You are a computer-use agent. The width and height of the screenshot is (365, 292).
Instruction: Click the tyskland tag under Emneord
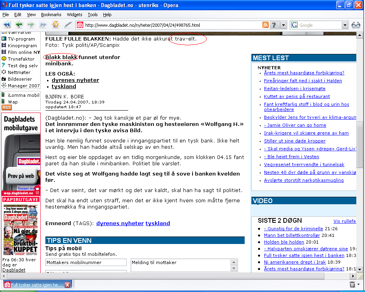tap(157, 223)
